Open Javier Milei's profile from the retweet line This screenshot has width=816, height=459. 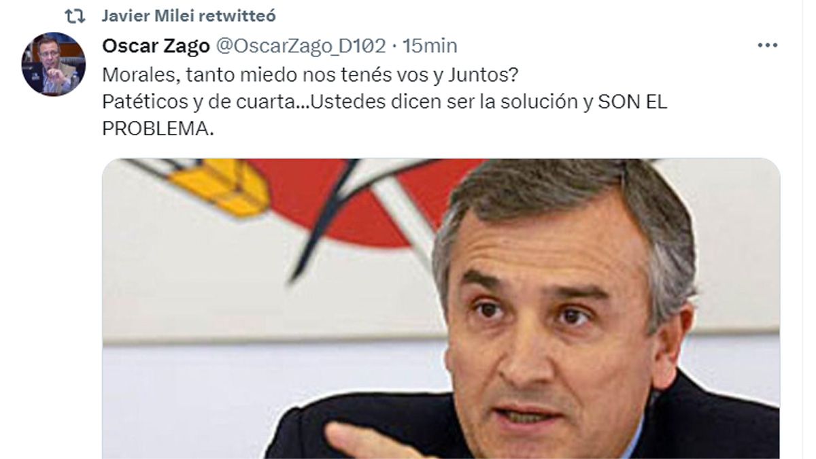143,16
